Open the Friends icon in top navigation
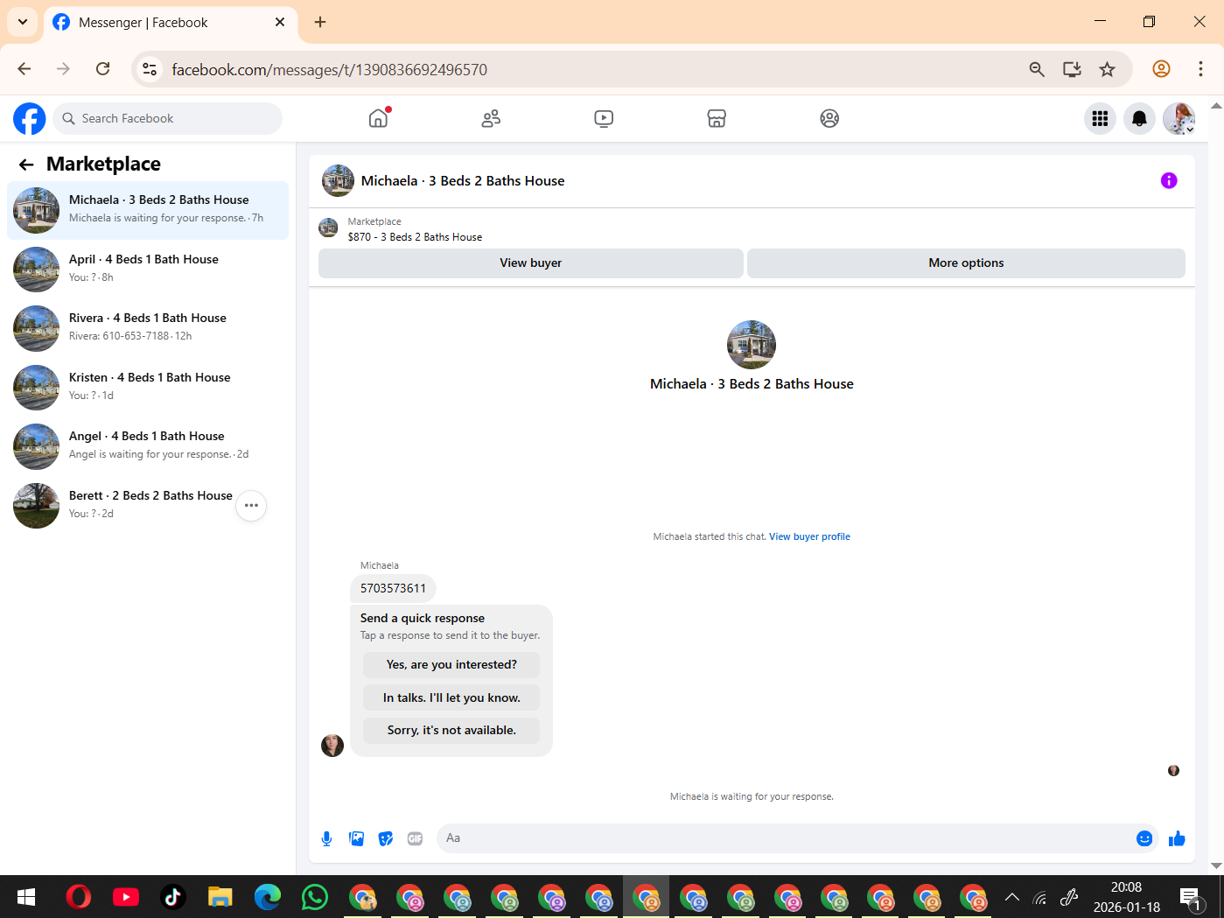 [x=491, y=118]
